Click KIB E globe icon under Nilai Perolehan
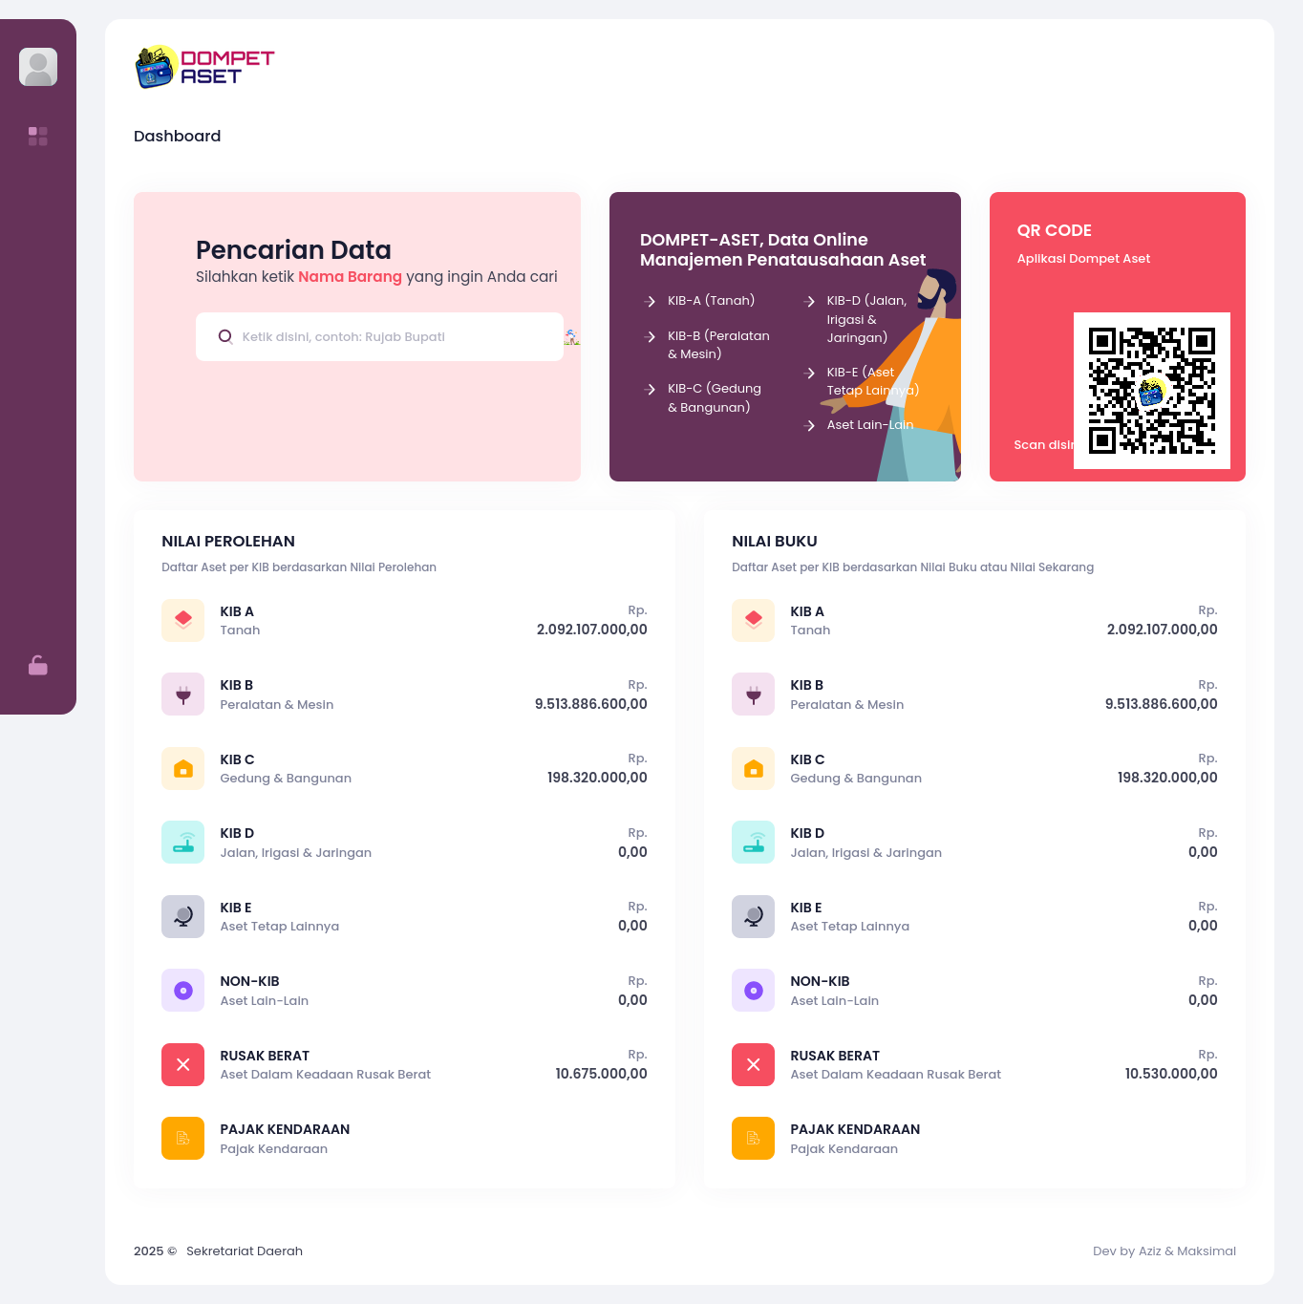1303x1304 pixels. pyautogui.click(x=183, y=916)
